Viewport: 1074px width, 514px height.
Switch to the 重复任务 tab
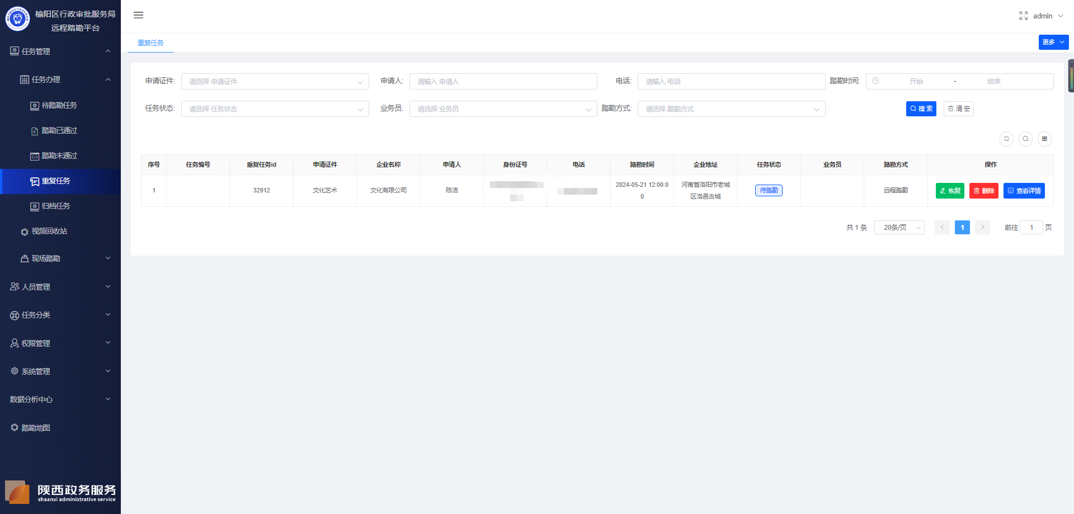coord(150,43)
